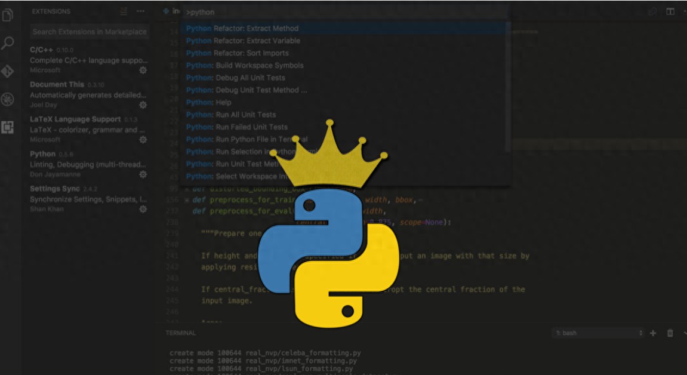Viewport: 687px width, 375px height.
Task: Clear extensions filter icon in Extensions header
Action: pyautogui.click(x=124, y=11)
